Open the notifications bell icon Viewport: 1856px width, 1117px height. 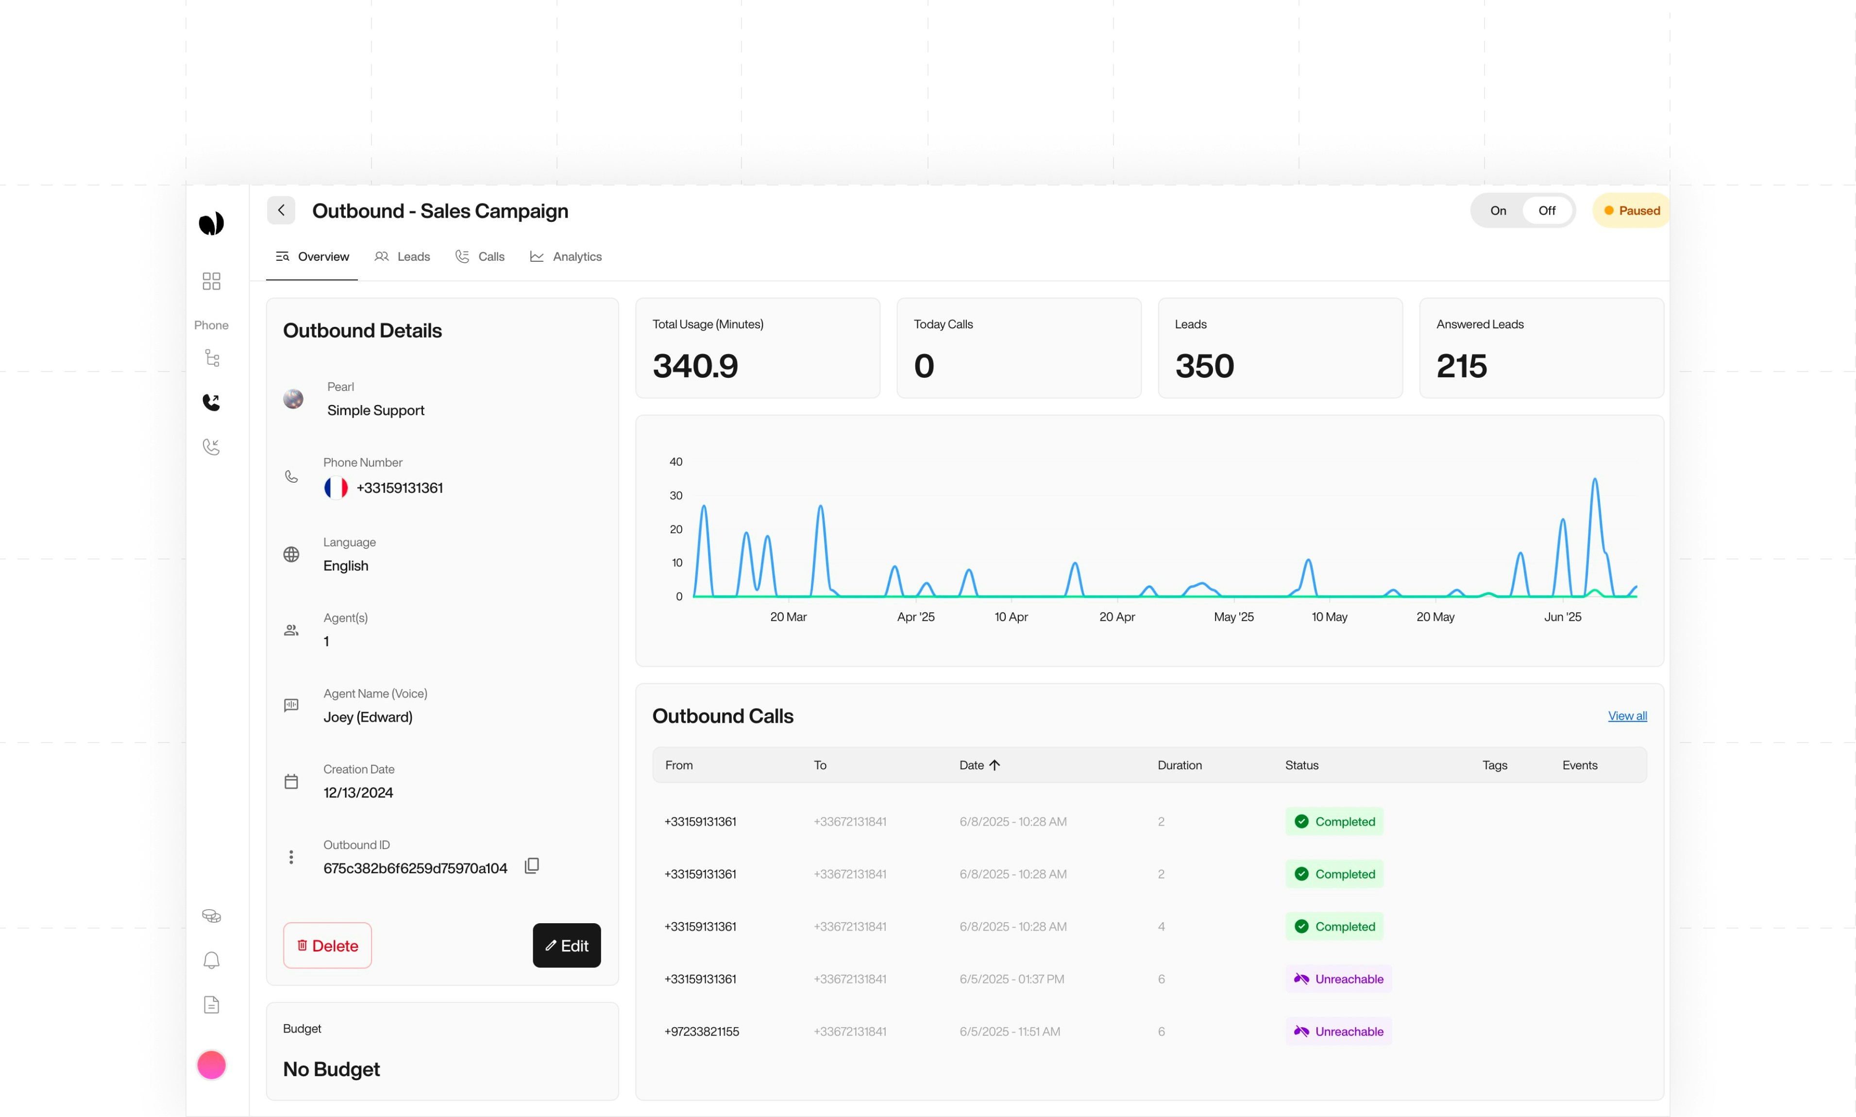click(x=212, y=960)
